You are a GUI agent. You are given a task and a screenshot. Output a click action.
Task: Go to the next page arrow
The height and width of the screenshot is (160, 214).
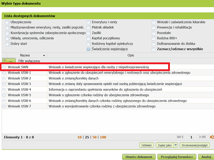click(200, 137)
